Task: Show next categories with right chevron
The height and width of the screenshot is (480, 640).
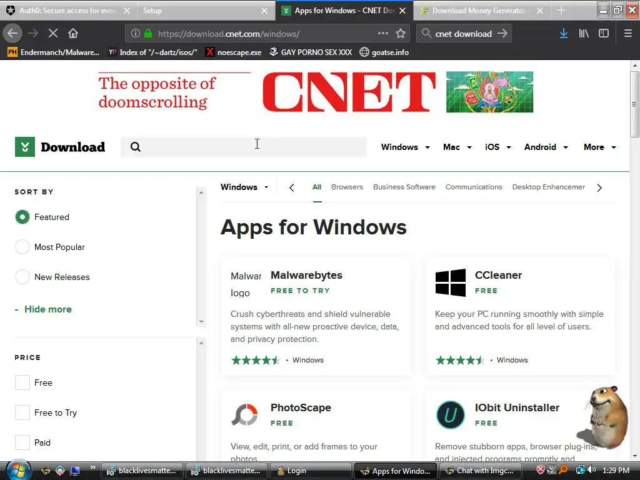Action: tap(599, 187)
